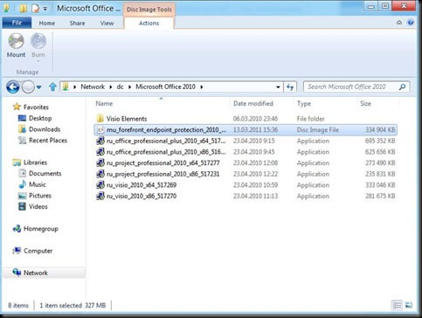
Task: Click the Disc Image File type cell
Action: pyautogui.click(x=318, y=130)
